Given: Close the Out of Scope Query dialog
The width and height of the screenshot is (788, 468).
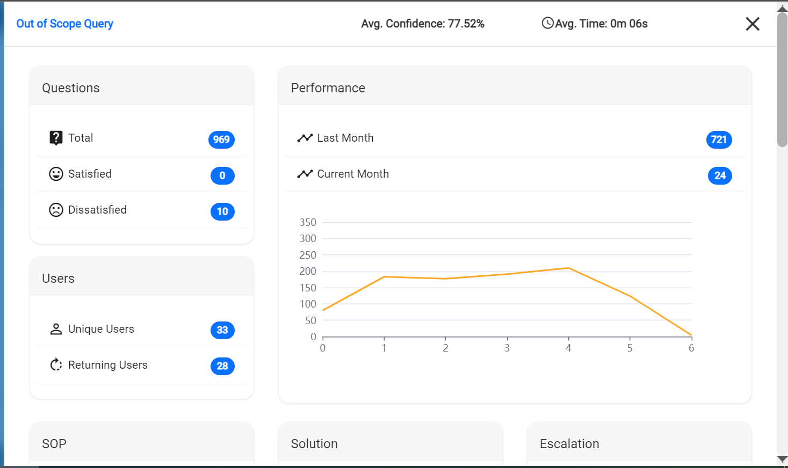Looking at the screenshot, I should (752, 24).
